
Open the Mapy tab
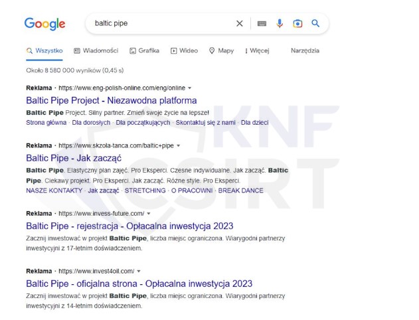(221, 50)
